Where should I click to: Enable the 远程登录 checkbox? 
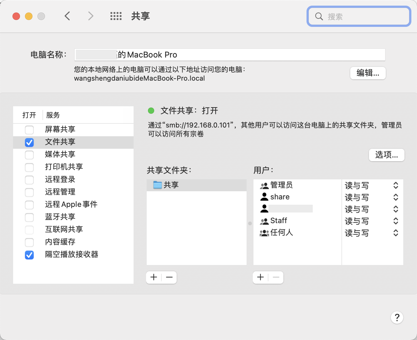(x=29, y=180)
